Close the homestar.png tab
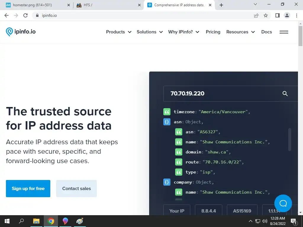This screenshot has width=303, height=227. (x=69, y=5)
